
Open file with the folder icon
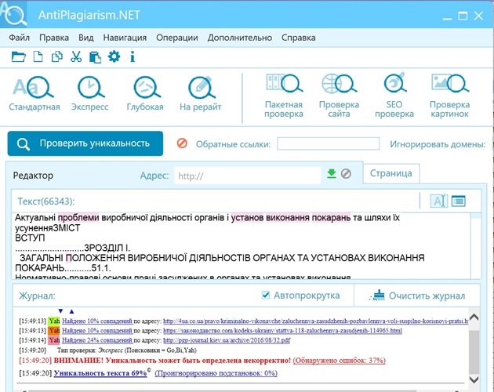pyautogui.click(x=19, y=57)
